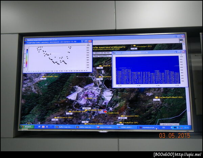This screenshot has width=203, height=158.
Task: Click the small icon in wind window title
Action: (114, 53)
